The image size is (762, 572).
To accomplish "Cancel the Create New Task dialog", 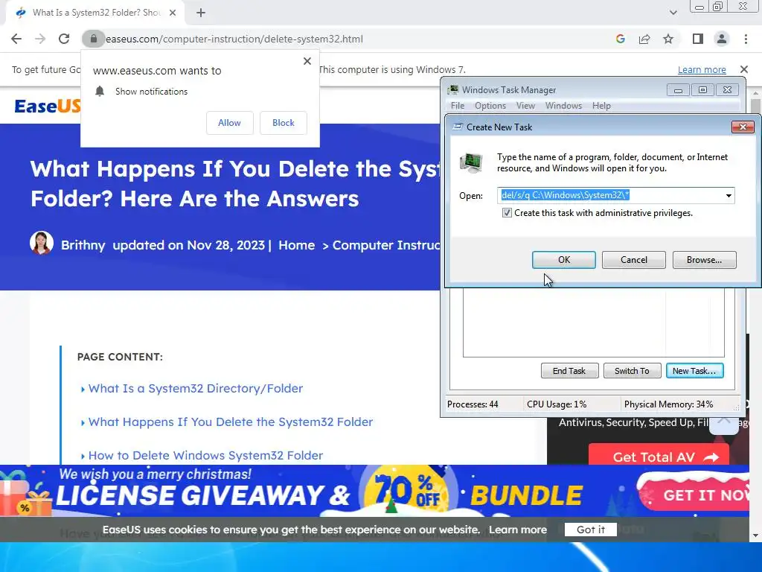I will tap(634, 260).
